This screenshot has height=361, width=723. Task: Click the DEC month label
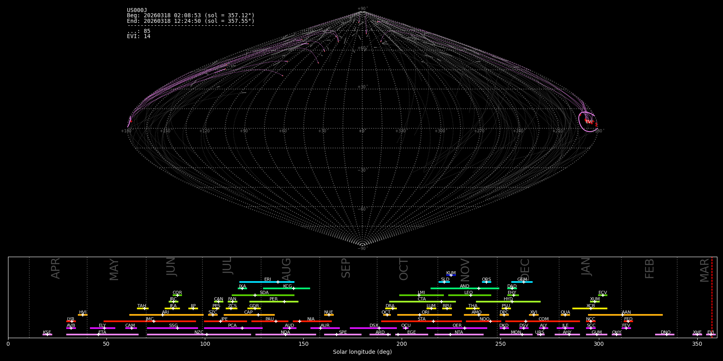[525, 268]
